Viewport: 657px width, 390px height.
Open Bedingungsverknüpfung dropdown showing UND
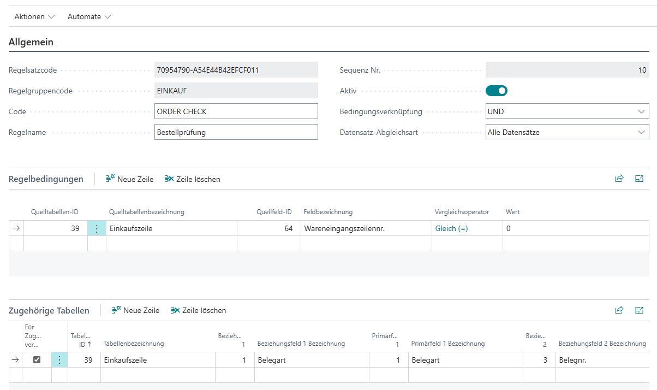[567, 111]
